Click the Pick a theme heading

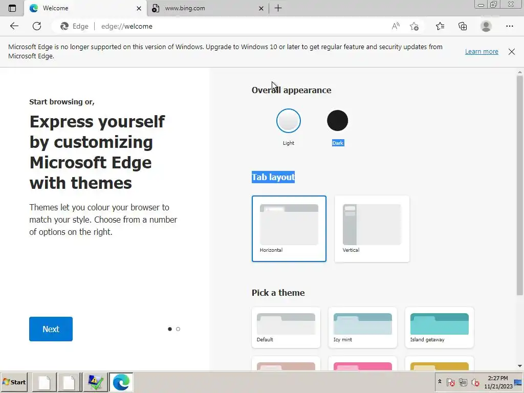[278, 292]
